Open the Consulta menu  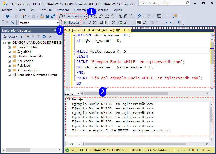click(x=46, y=10)
